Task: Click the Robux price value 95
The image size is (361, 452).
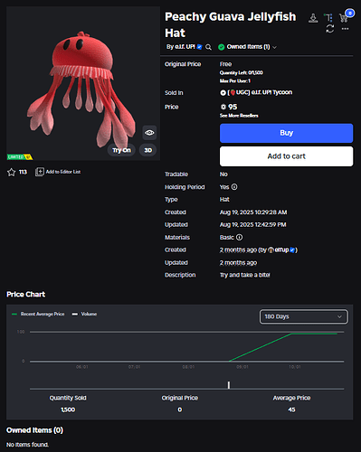Action: (233, 107)
